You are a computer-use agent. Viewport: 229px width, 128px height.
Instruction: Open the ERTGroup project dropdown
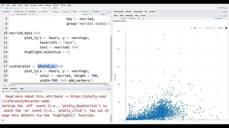tap(223, 8)
